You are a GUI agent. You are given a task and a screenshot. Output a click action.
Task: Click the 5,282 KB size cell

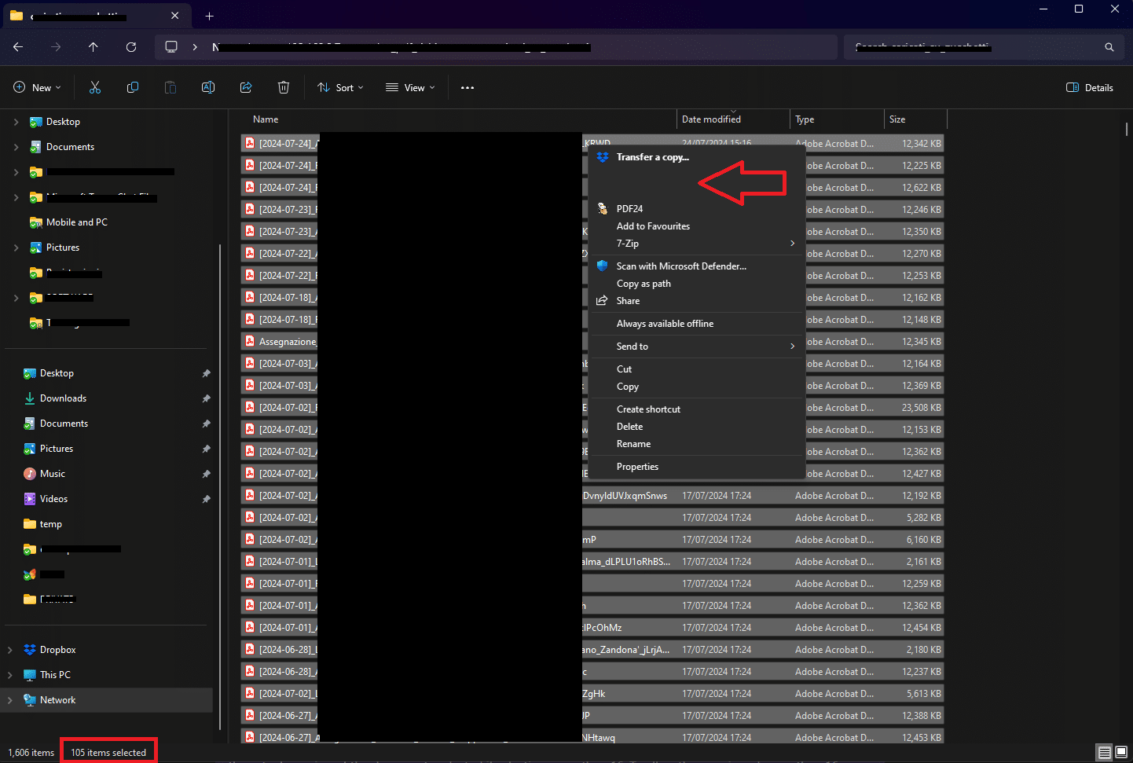point(923,518)
